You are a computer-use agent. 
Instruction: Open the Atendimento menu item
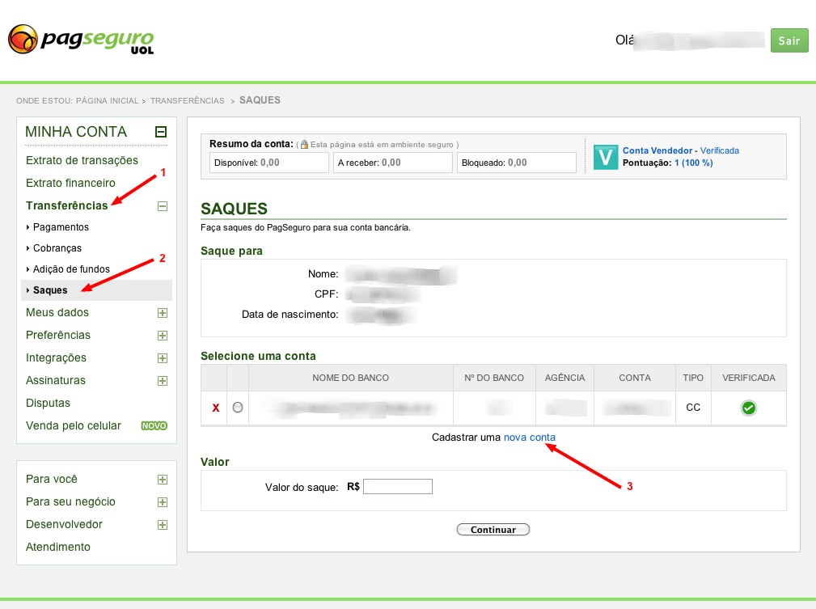tap(57, 547)
